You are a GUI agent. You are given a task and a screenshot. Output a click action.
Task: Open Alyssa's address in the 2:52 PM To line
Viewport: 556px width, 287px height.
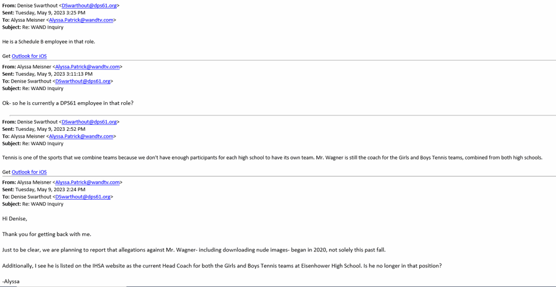coord(81,137)
